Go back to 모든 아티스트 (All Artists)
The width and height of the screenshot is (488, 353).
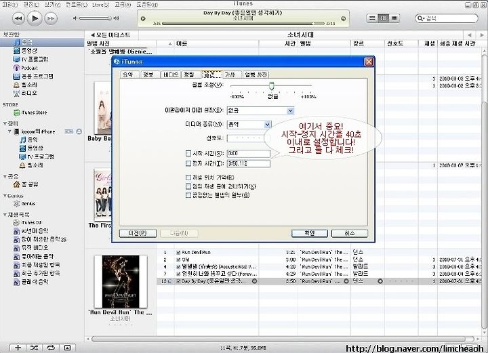[x=110, y=35]
